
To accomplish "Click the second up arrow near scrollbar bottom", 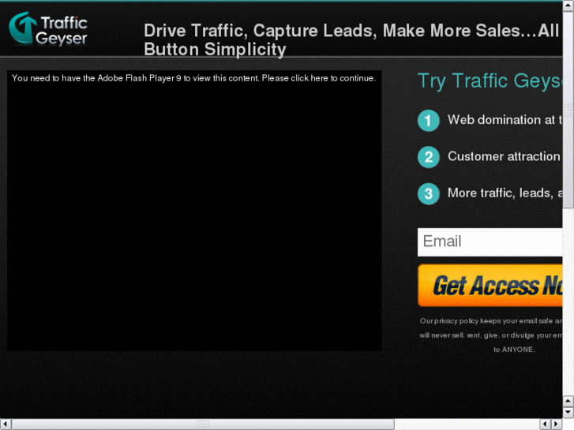I will pos(568,402).
